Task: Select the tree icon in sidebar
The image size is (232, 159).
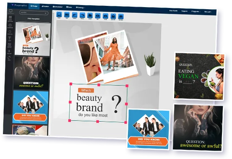Action: coord(9,52)
